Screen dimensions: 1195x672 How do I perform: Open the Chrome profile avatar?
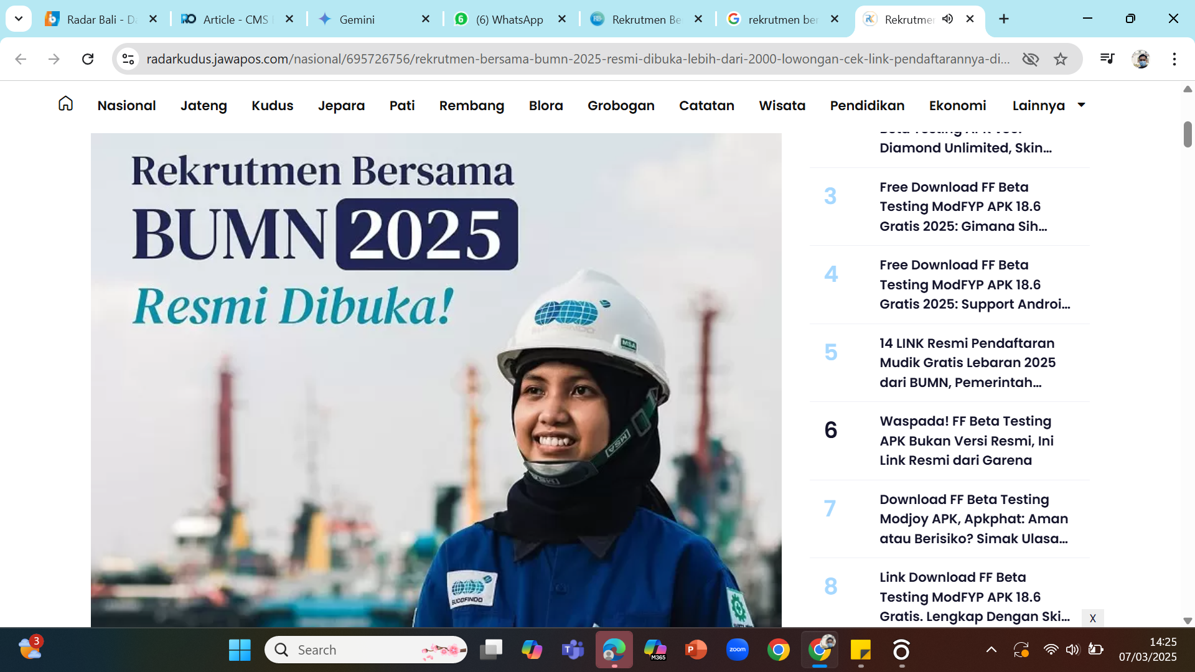click(1141, 59)
